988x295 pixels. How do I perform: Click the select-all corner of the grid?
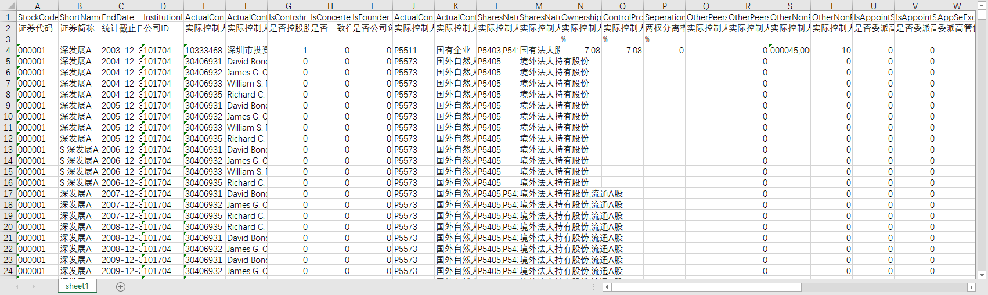click(8, 6)
